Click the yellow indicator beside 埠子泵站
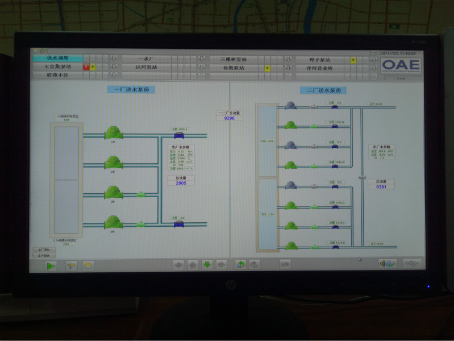The image size is (454, 341). (353, 60)
